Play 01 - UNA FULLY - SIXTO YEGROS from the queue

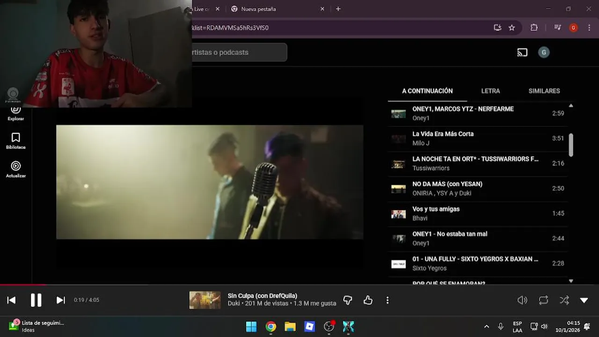(477, 264)
